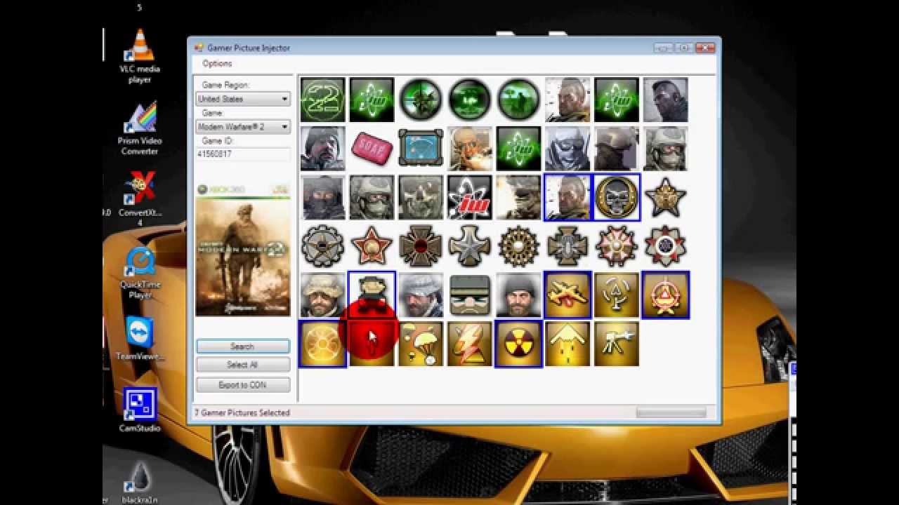Open the VLC media player desktop shortcut

pos(139,56)
